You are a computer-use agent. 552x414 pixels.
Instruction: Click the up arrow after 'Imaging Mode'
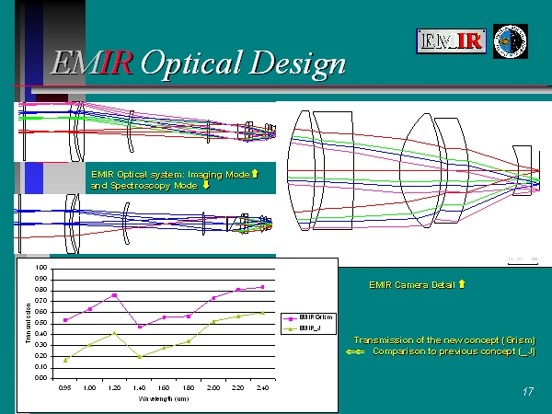coord(256,173)
